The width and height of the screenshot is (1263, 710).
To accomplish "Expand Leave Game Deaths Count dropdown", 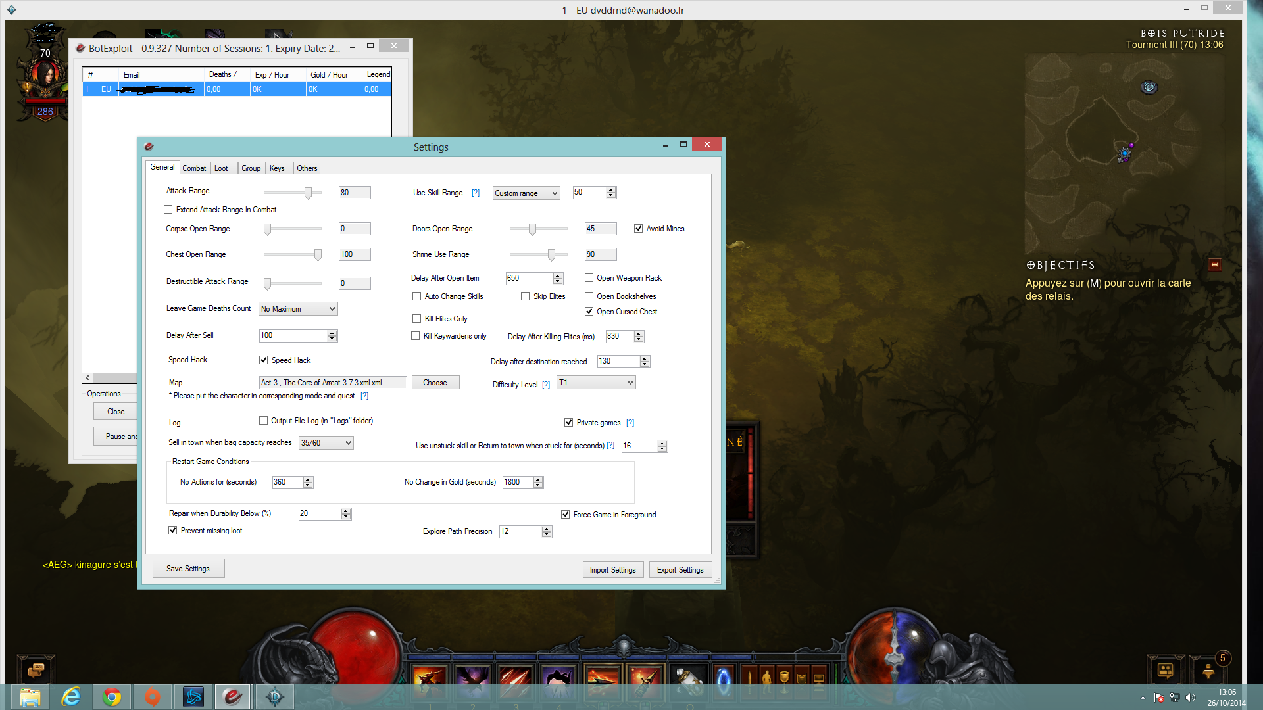I will pyautogui.click(x=298, y=309).
